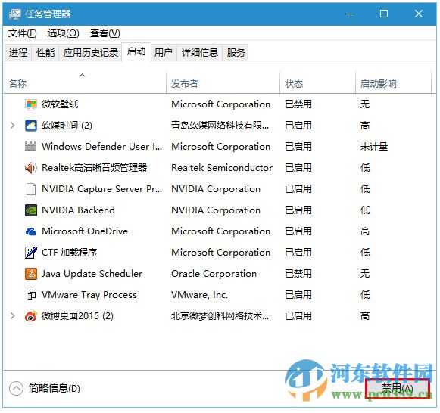Click the Microsoft OneDrive cloud icon
440x413 pixels.
coord(31,231)
